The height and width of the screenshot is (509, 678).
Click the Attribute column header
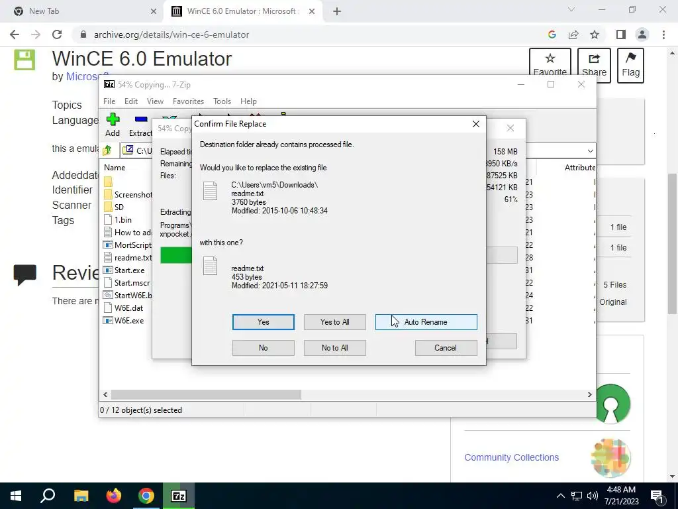pos(580,168)
